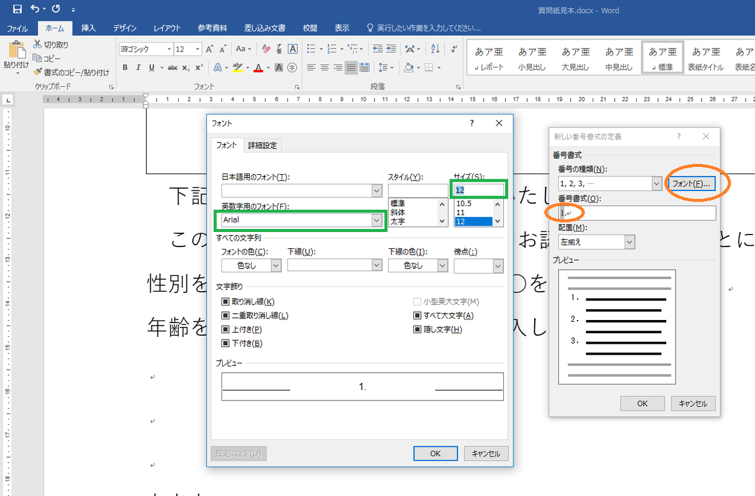Click the サイズ input field
Viewport: 755px width, 496px height.
coord(479,189)
